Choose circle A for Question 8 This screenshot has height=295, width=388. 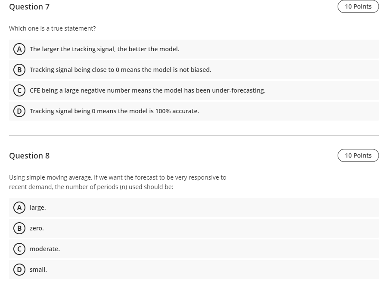(19, 208)
